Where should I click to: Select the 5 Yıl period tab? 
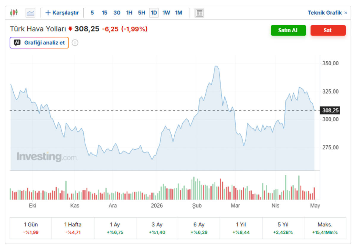[x=283, y=228]
